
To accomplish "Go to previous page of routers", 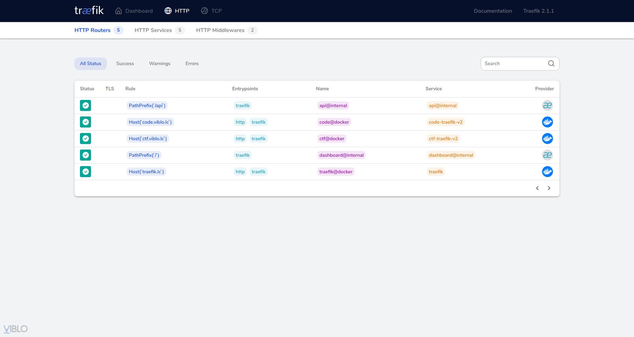I will click(537, 188).
